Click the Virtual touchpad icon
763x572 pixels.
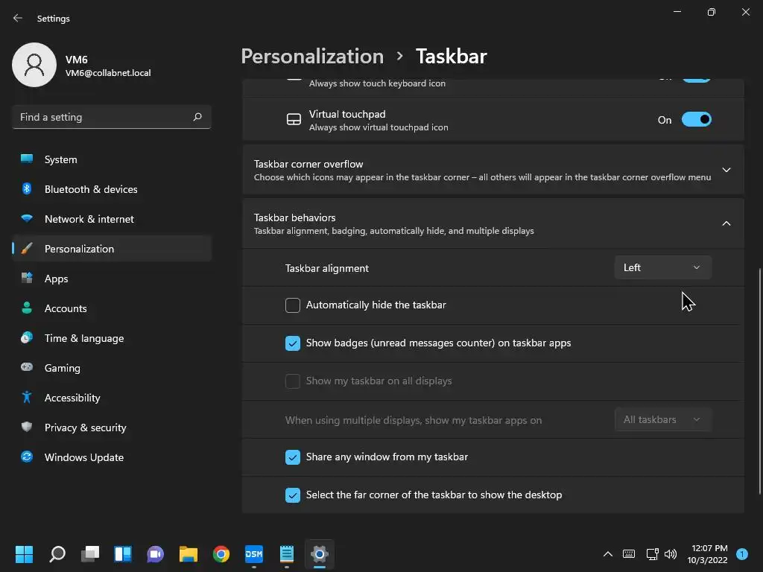pyautogui.click(x=294, y=120)
